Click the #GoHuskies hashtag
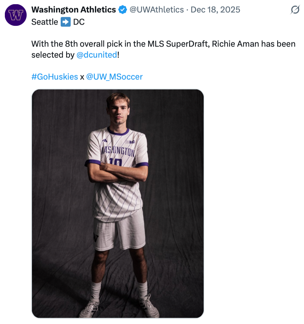The width and height of the screenshot is (304, 324). point(55,77)
